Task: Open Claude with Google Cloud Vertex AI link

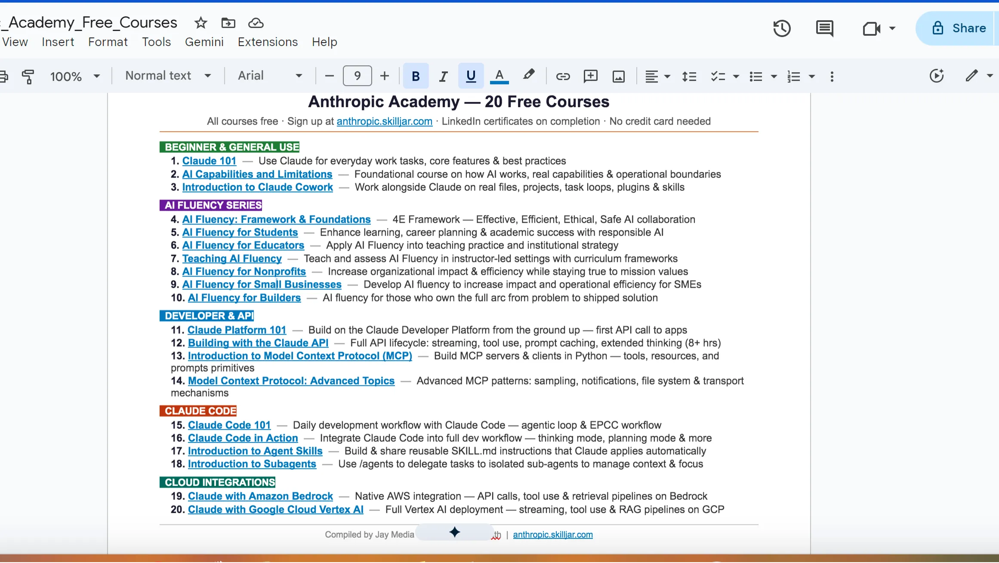Action: pos(276,509)
